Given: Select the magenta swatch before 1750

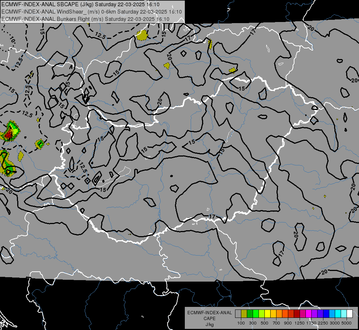Looking at the screenshot, I should tap(309, 313).
